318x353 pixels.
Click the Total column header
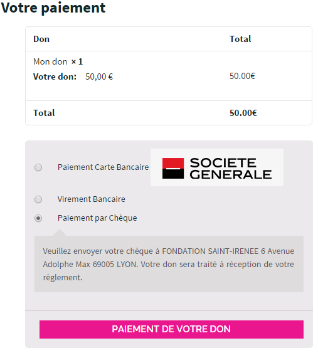click(x=240, y=39)
